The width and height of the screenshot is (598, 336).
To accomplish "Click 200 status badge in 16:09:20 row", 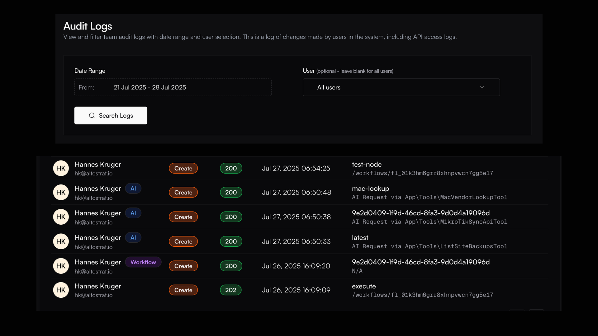I will point(231,266).
